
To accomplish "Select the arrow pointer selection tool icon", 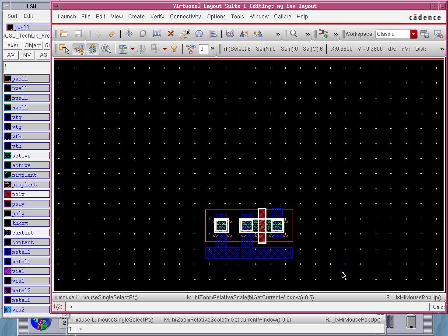I will click(64, 49).
